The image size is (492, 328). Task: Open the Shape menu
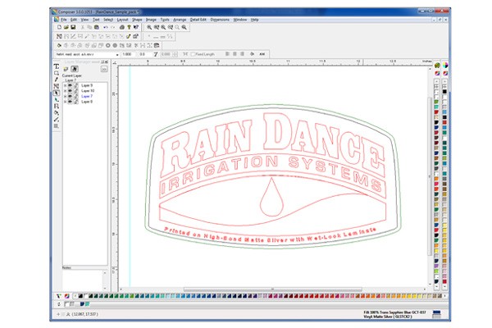(137, 20)
